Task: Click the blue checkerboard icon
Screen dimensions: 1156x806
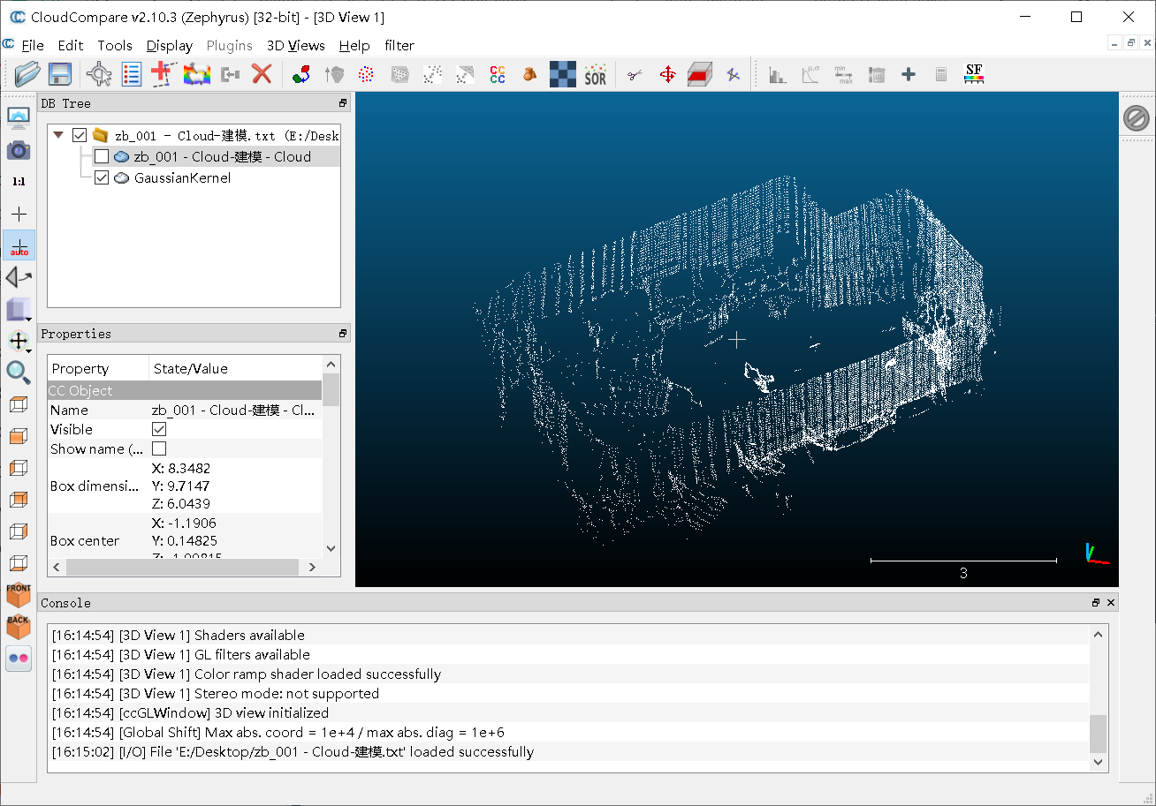Action: tap(563, 74)
